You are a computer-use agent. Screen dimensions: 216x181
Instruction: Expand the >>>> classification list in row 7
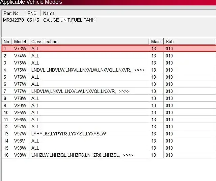point(124,91)
